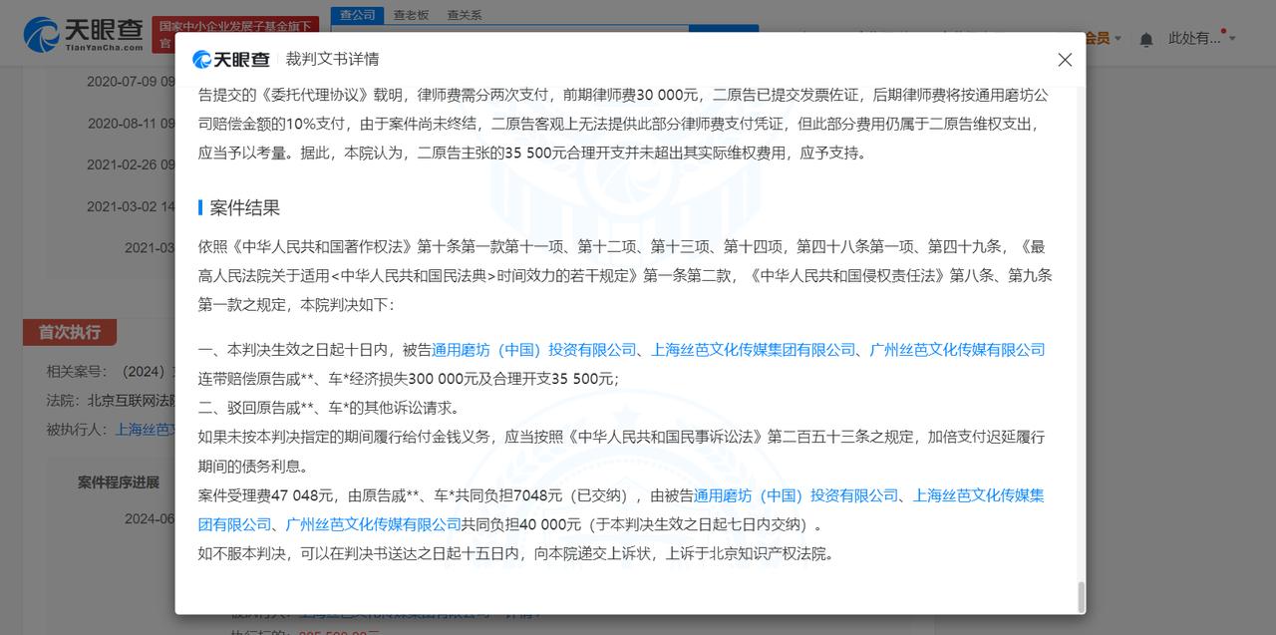Click the 2021-02-26 date entry in the background
1276x635 pixels.
(131, 165)
